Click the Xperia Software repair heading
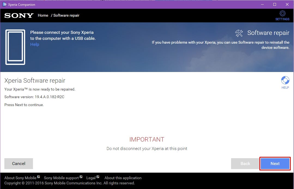This screenshot has width=294, height=189. [35, 80]
